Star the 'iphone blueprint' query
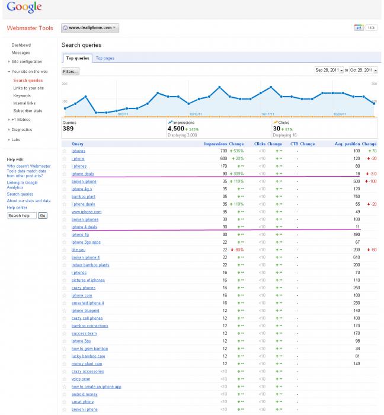The width and height of the screenshot is (384, 415). 64,311
